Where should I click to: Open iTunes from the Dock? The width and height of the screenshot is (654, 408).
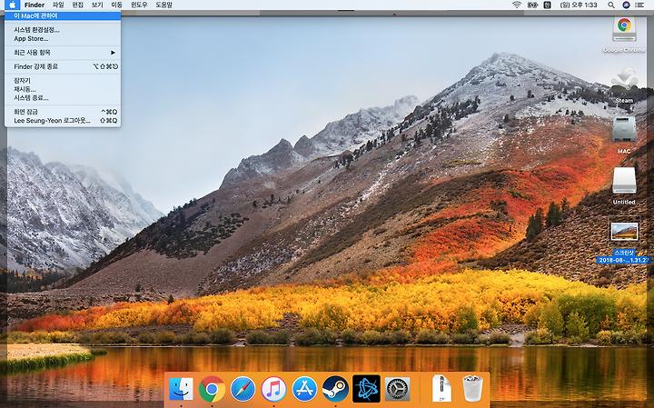coord(273,389)
